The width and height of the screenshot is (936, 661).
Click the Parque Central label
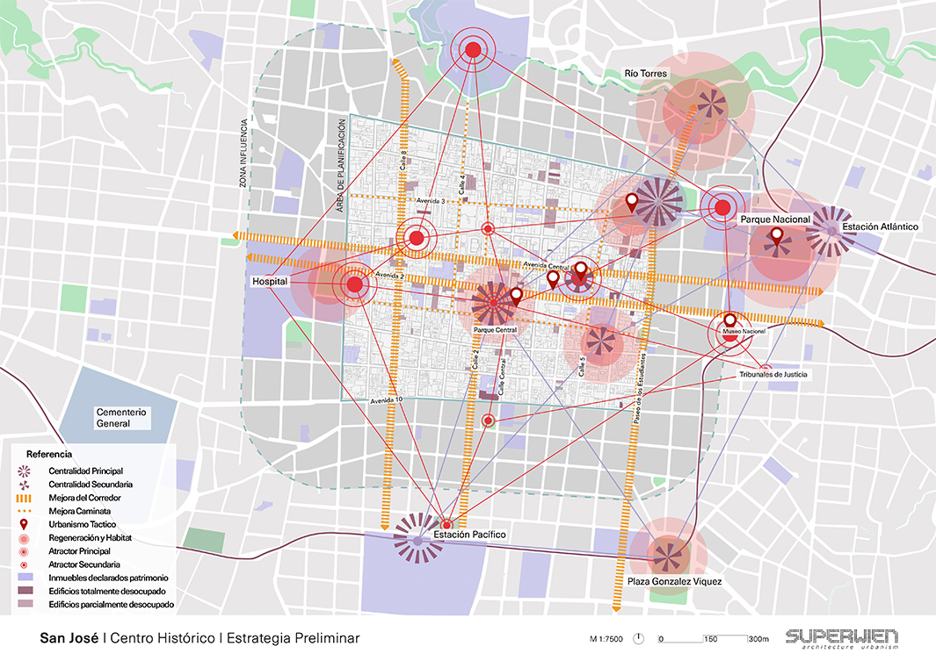pyautogui.click(x=493, y=330)
